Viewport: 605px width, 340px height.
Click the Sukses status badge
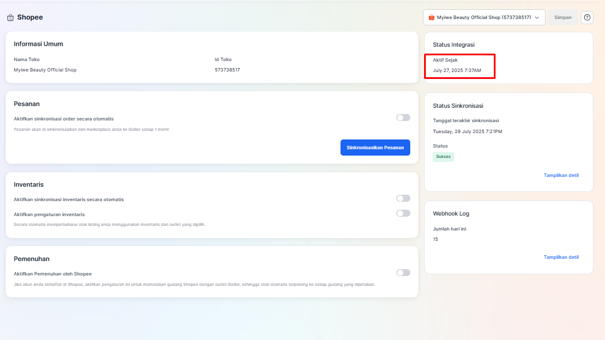pos(443,157)
